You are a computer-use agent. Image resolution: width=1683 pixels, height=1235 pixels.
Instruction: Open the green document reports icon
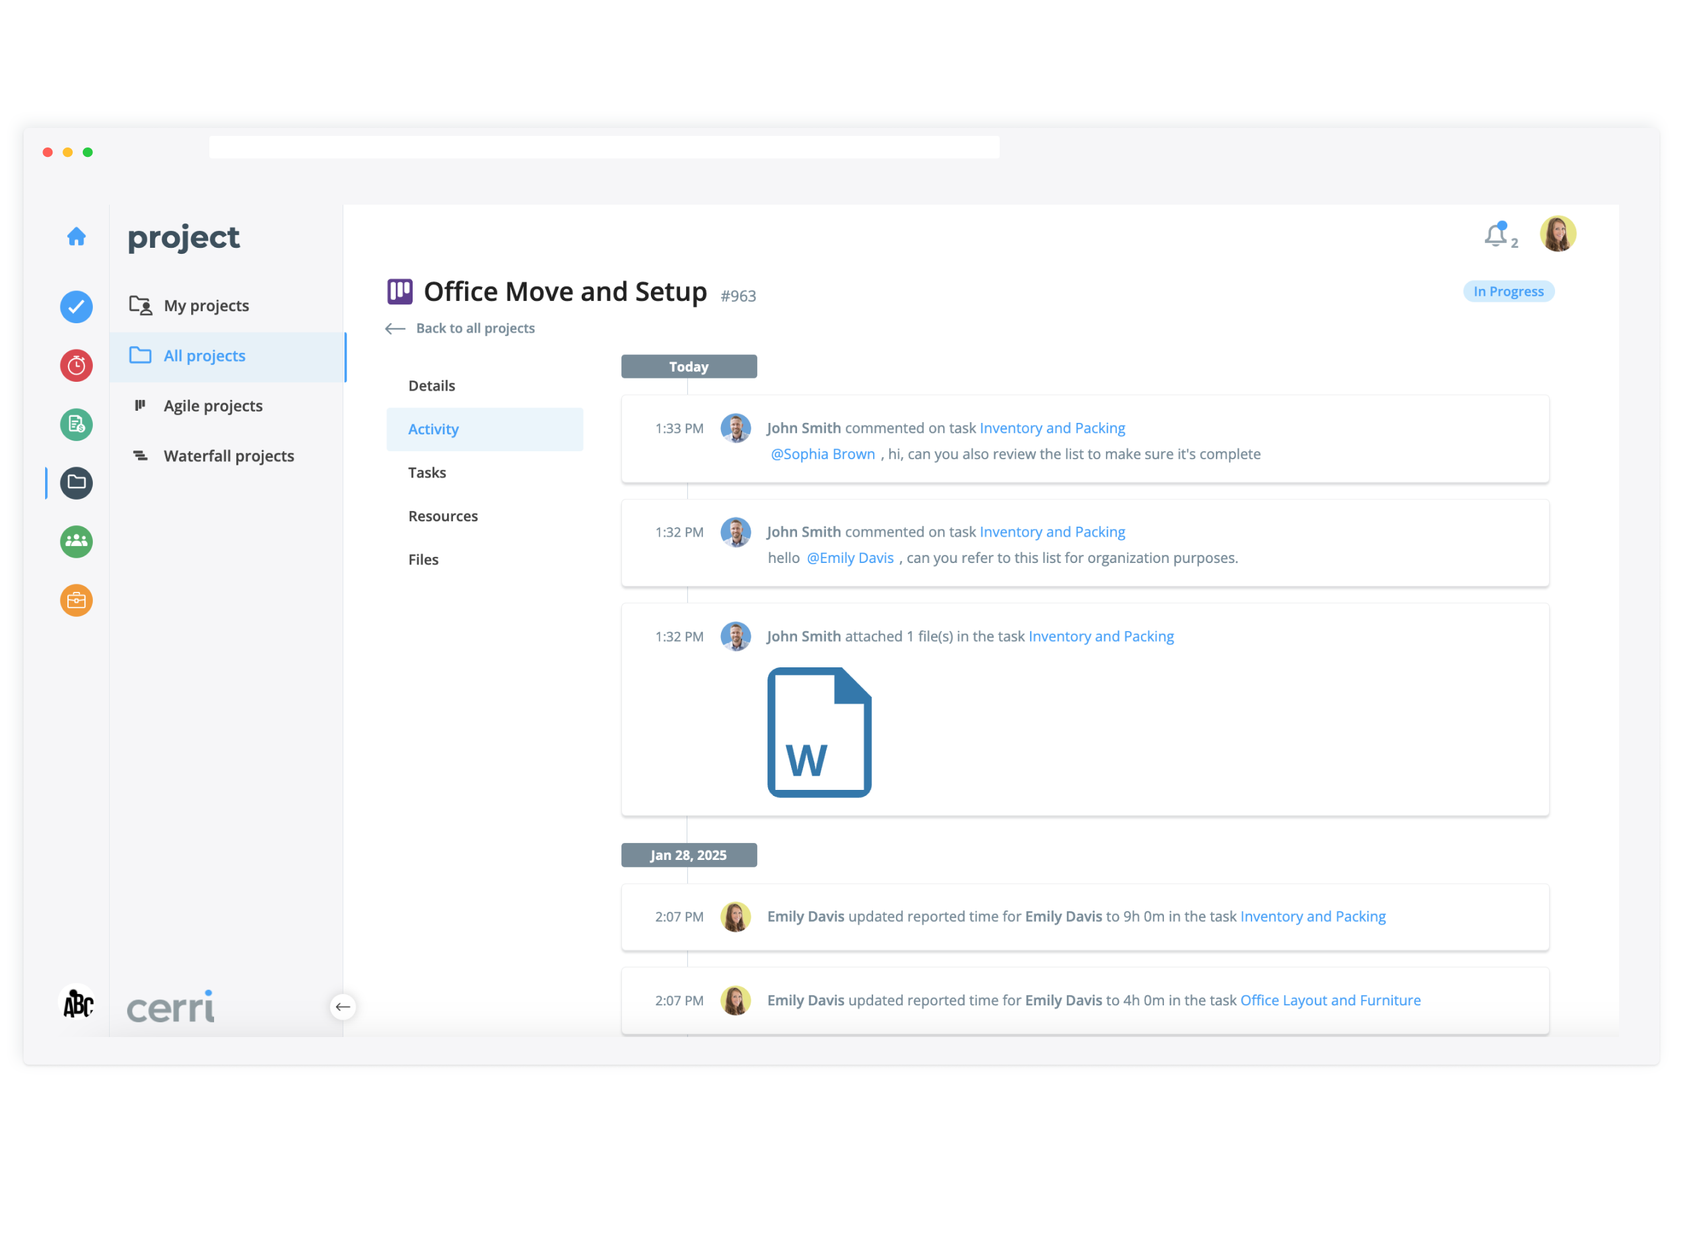pyautogui.click(x=76, y=425)
